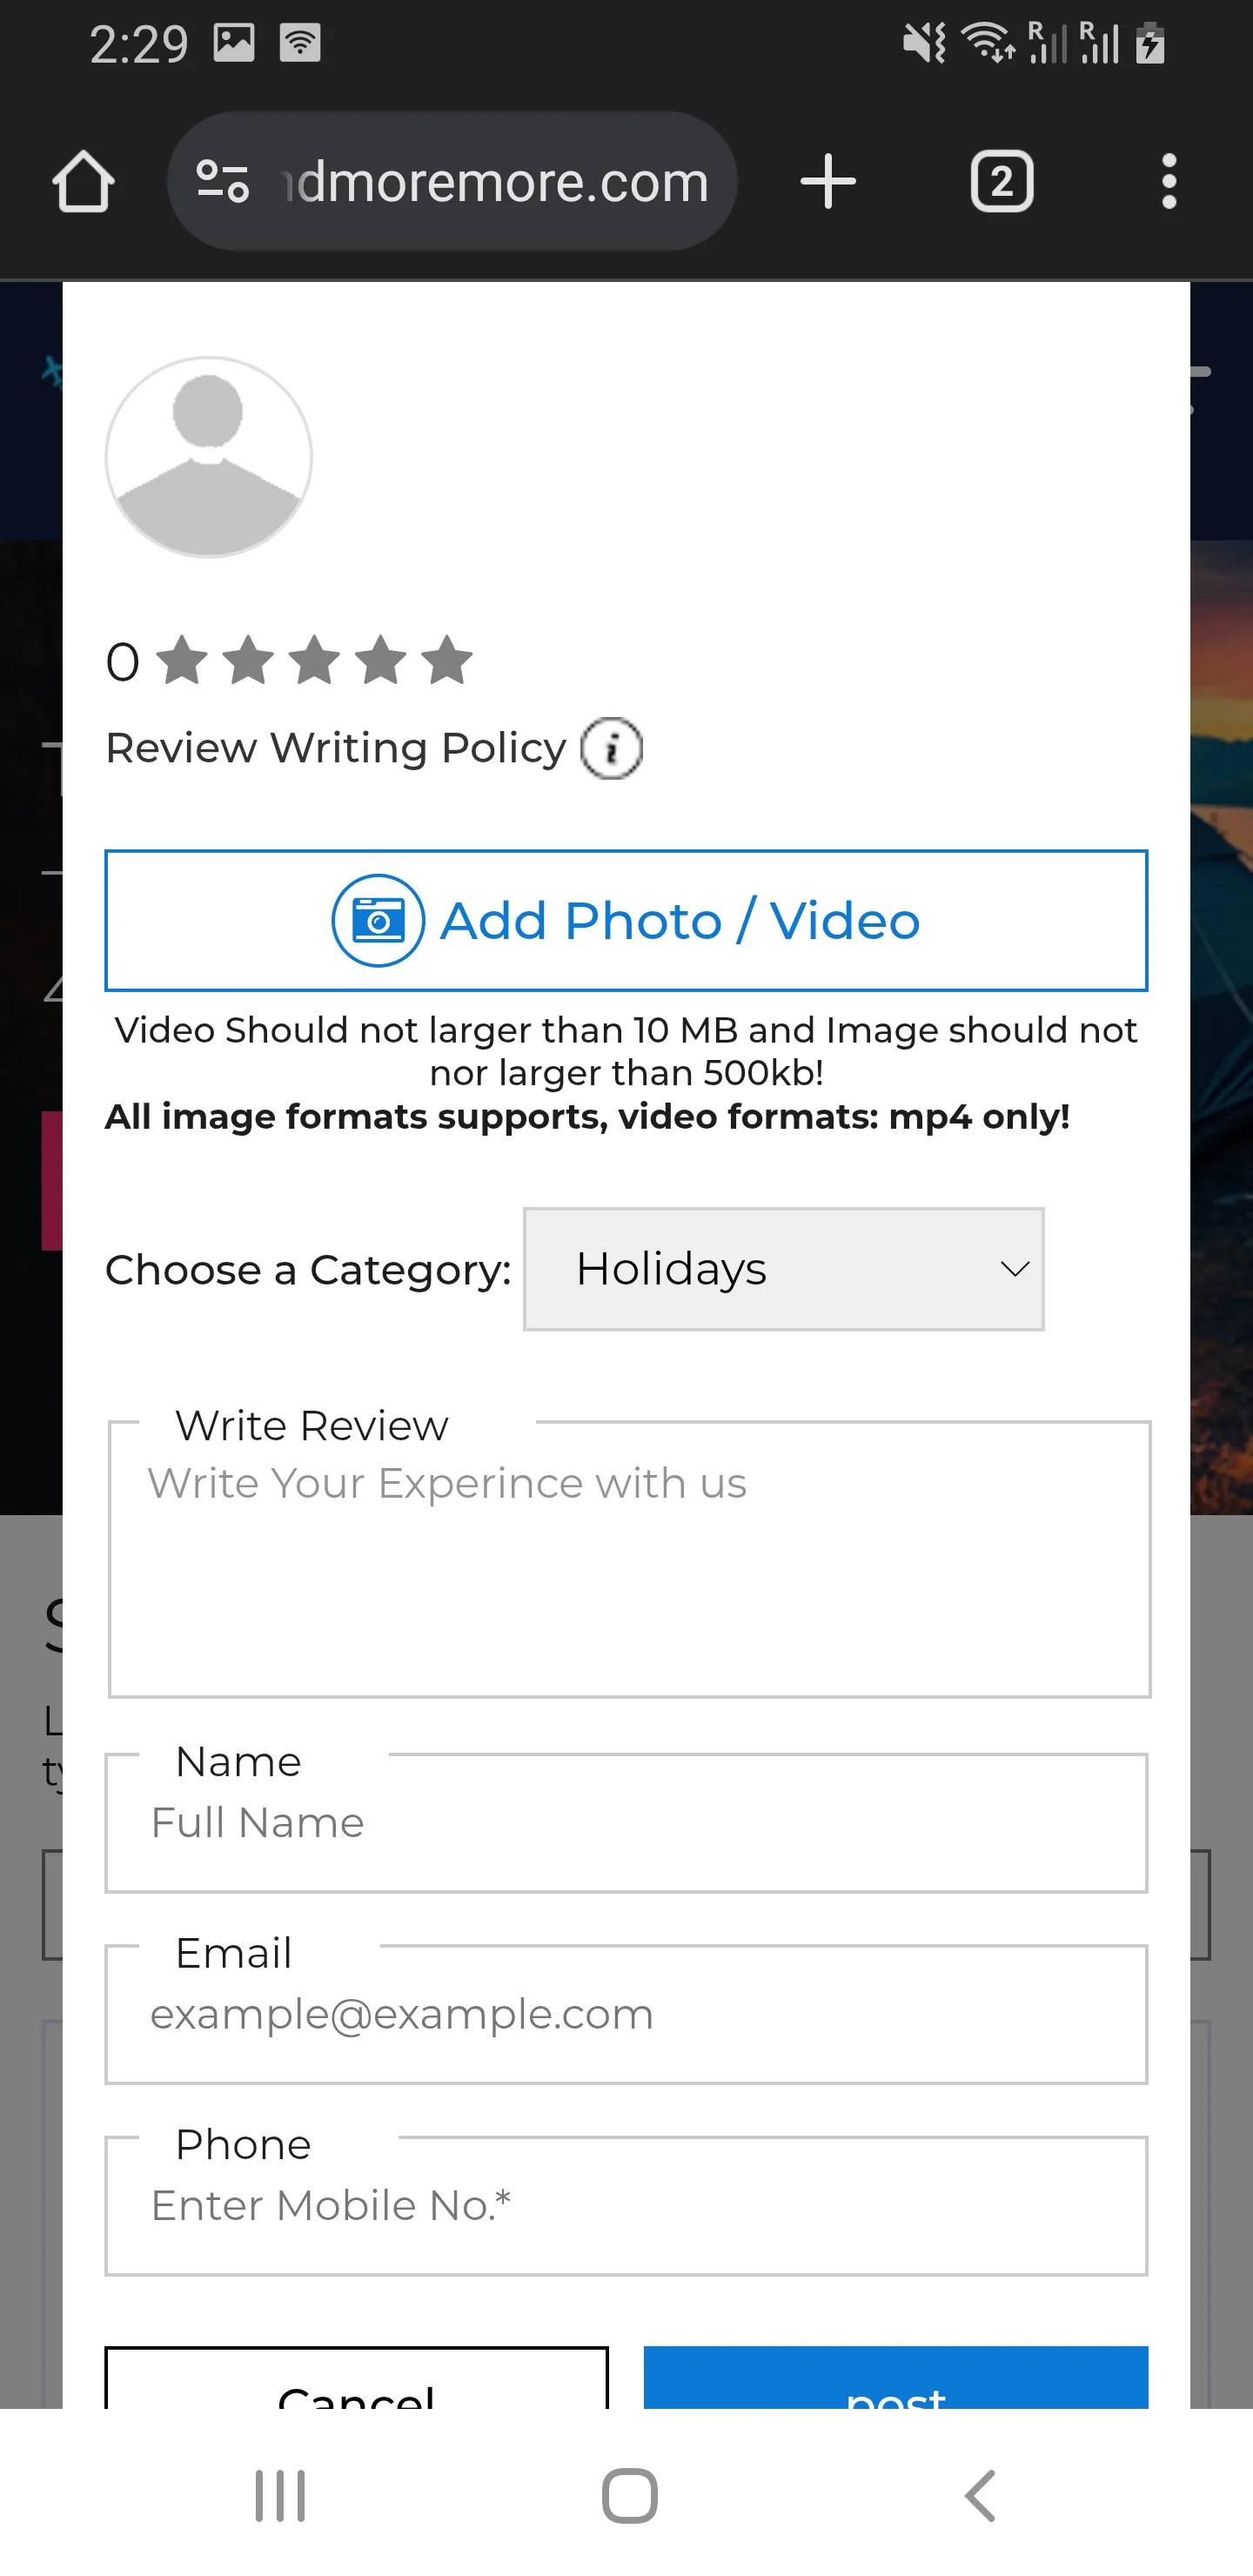
Task: Open the browser three-dot menu
Action: pos(1169,181)
